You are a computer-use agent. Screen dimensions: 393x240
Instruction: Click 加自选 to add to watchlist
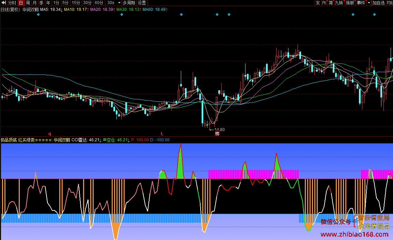coord(378,3)
